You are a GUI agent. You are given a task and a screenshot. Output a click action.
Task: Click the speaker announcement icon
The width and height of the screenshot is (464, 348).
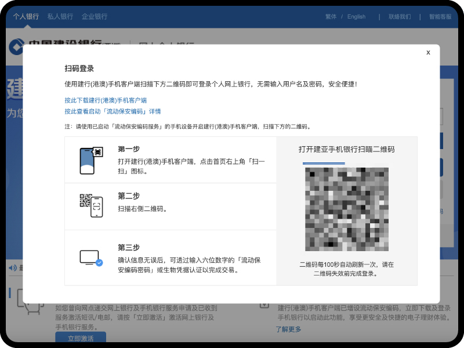(x=13, y=268)
